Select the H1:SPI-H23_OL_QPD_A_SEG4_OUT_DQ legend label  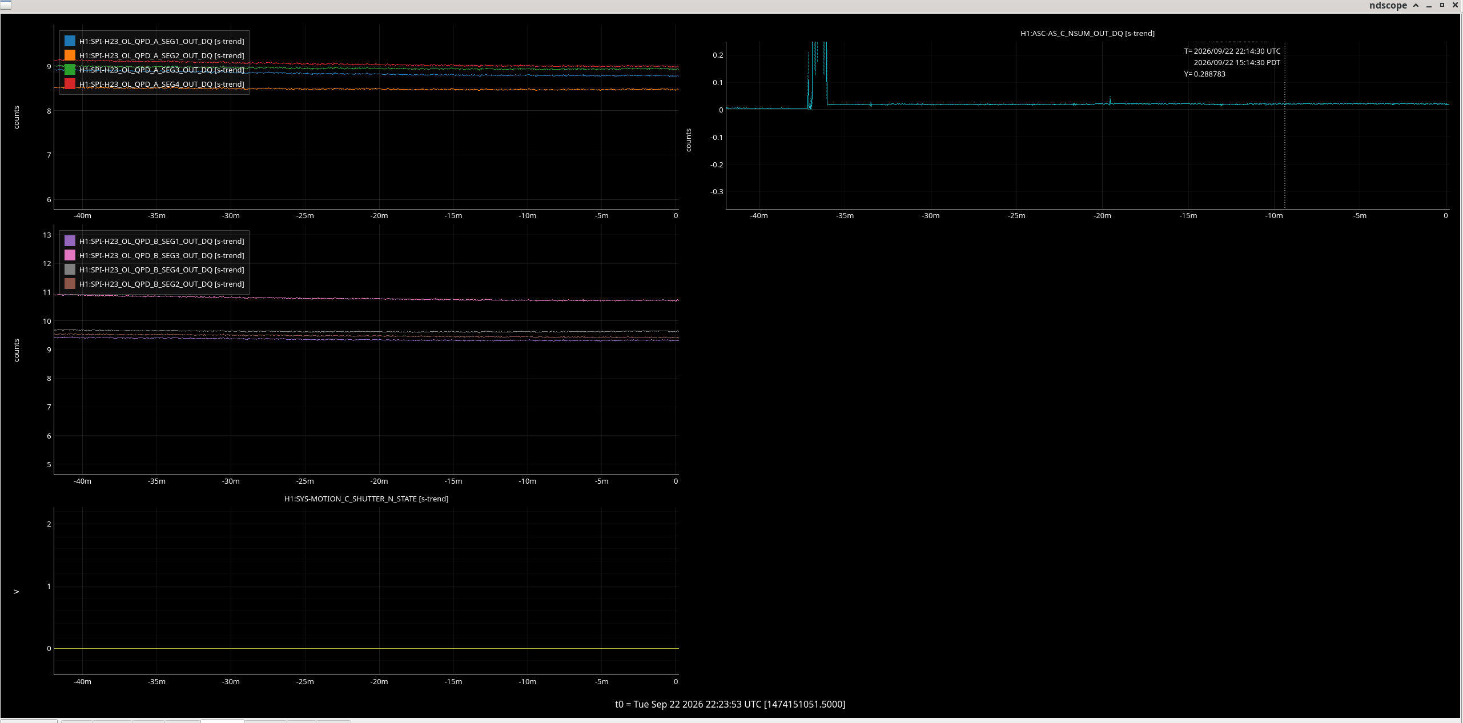(162, 84)
